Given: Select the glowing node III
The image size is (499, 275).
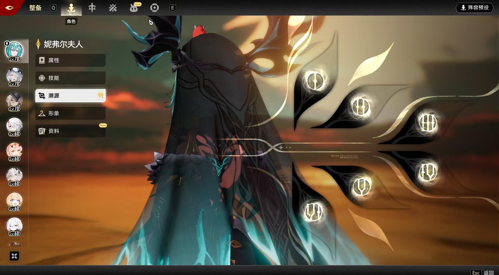Looking at the screenshot, I should coord(428,123).
